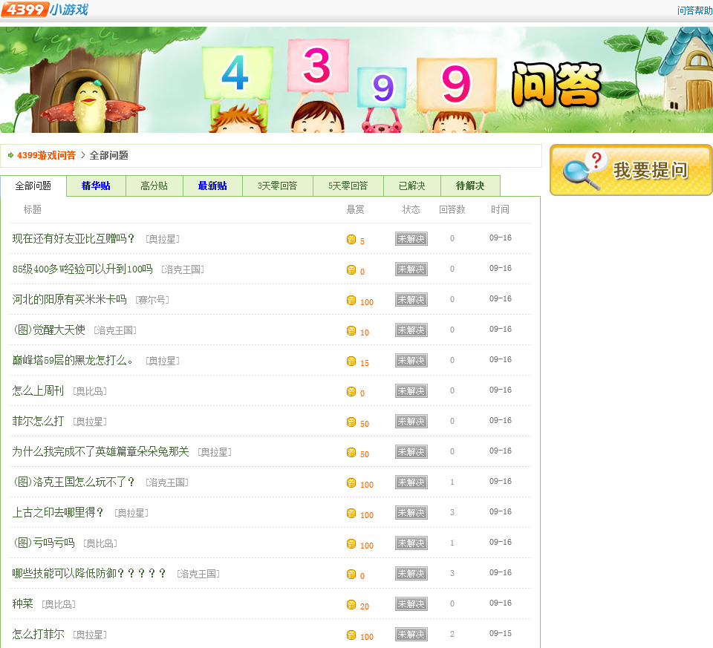Click the 状态 column header
Viewport: 713px width, 648px height.
click(x=411, y=209)
